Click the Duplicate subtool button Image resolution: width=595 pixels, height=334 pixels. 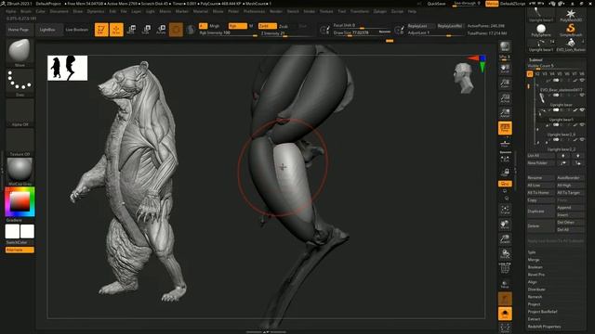pos(541,211)
